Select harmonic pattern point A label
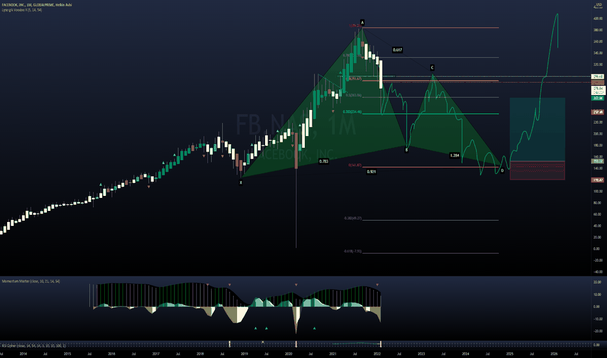Image resolution: width=607 pixels, height=358 pixels. point(362,22)
